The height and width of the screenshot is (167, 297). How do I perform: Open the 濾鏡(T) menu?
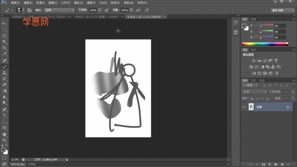tap(91, 3)
